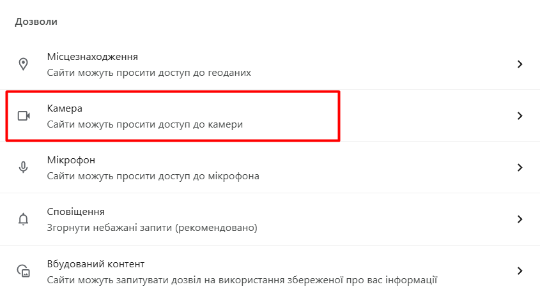Screen dimensions: 540x296
Task: Open Вбудований контент using its right chevron
Action: coord(520,270)
